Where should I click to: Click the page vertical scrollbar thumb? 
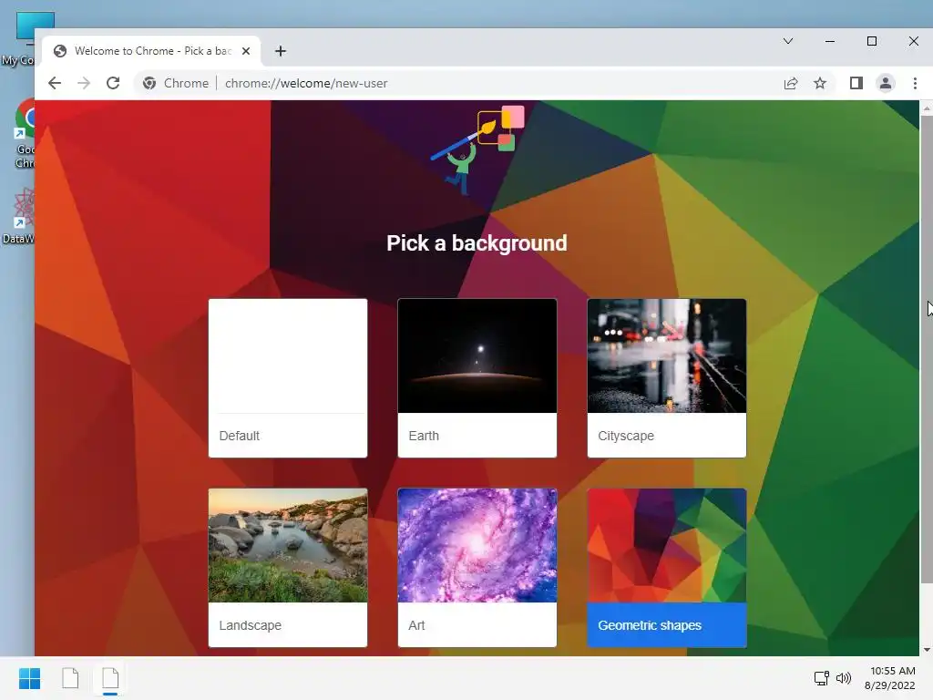[x=927, y=349]
